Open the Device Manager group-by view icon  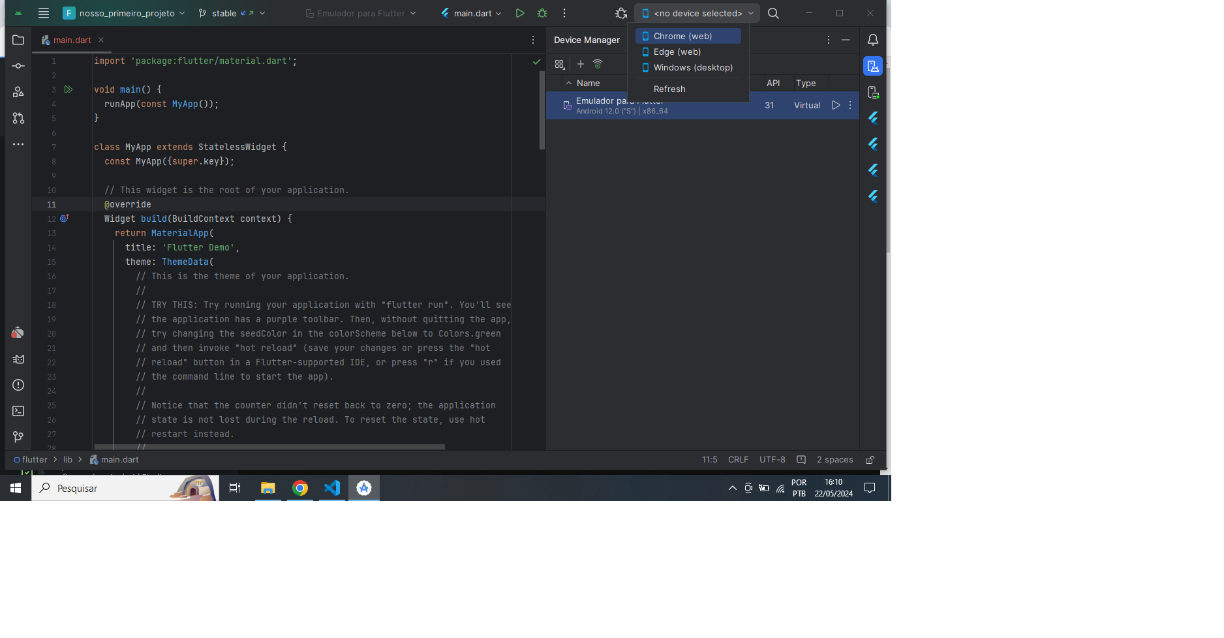coord(560,64)
